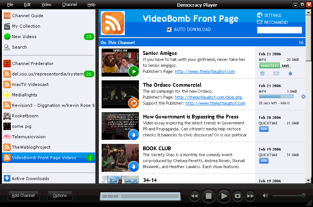Viewport: 313px width, 207px height.
Task: Open Revision3 Diggnation RSS icon
Action: click(7, 105)
